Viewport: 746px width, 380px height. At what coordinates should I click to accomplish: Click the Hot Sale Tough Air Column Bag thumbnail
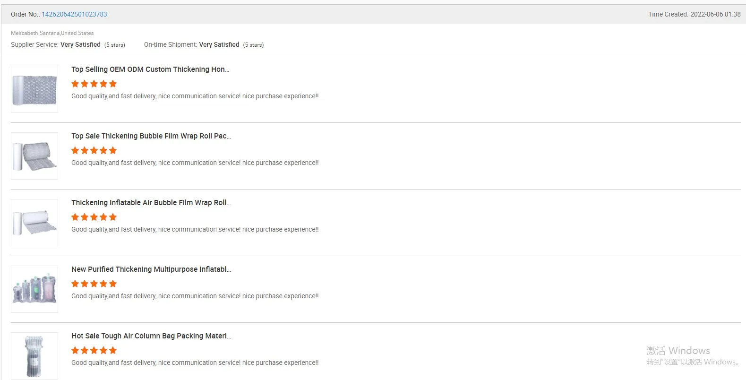coord(34,355)
